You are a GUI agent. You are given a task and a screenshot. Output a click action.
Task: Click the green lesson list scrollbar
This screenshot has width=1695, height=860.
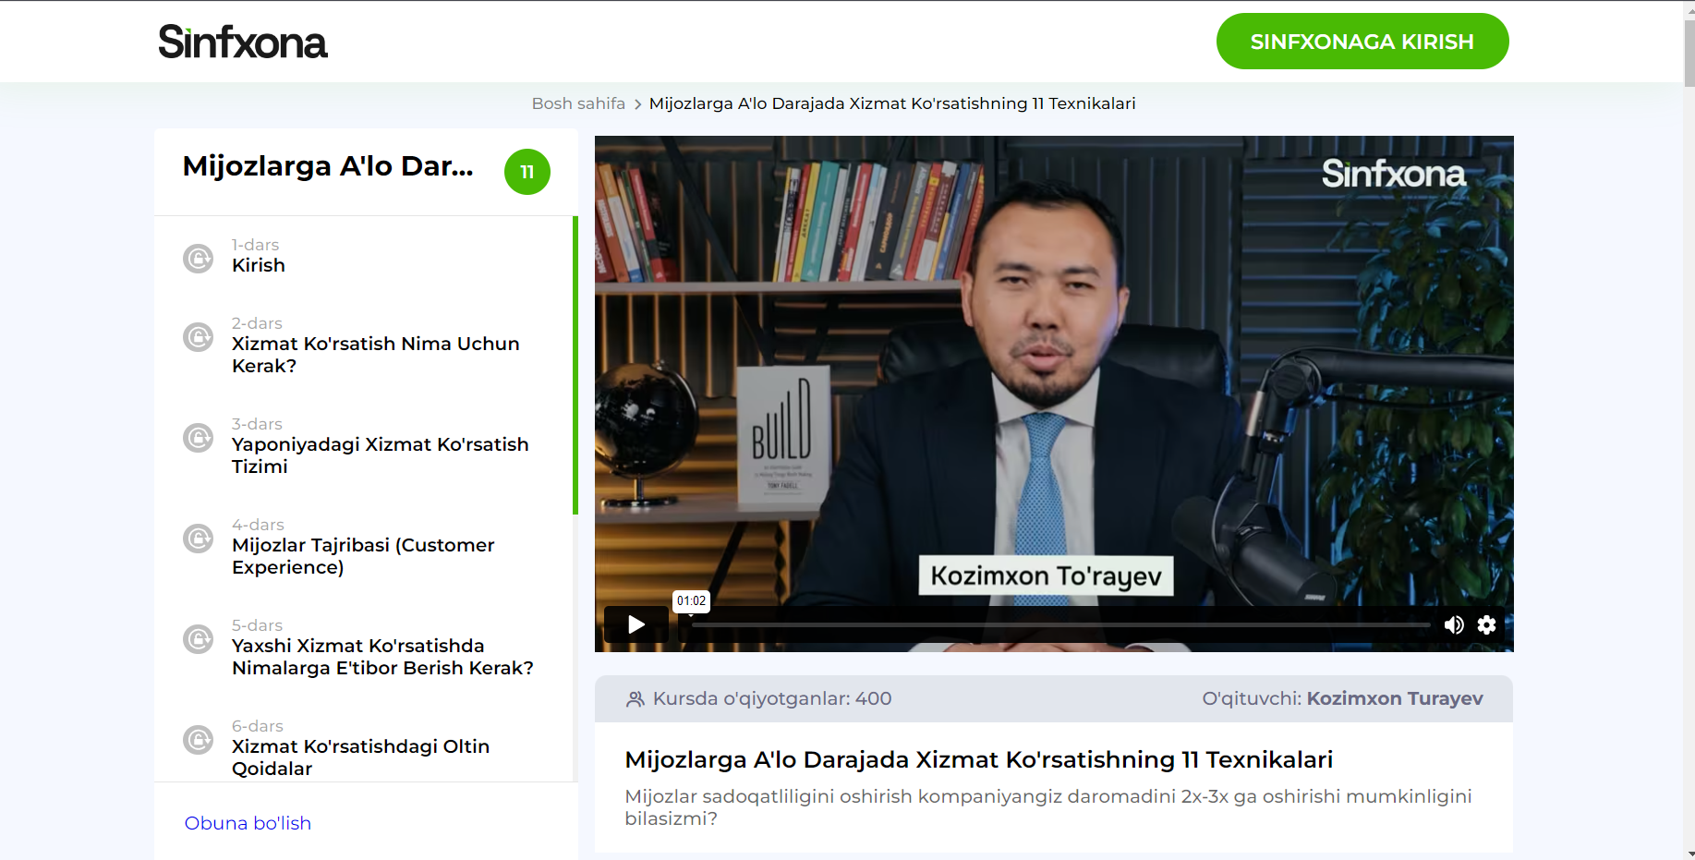click(x=575, y=365)
